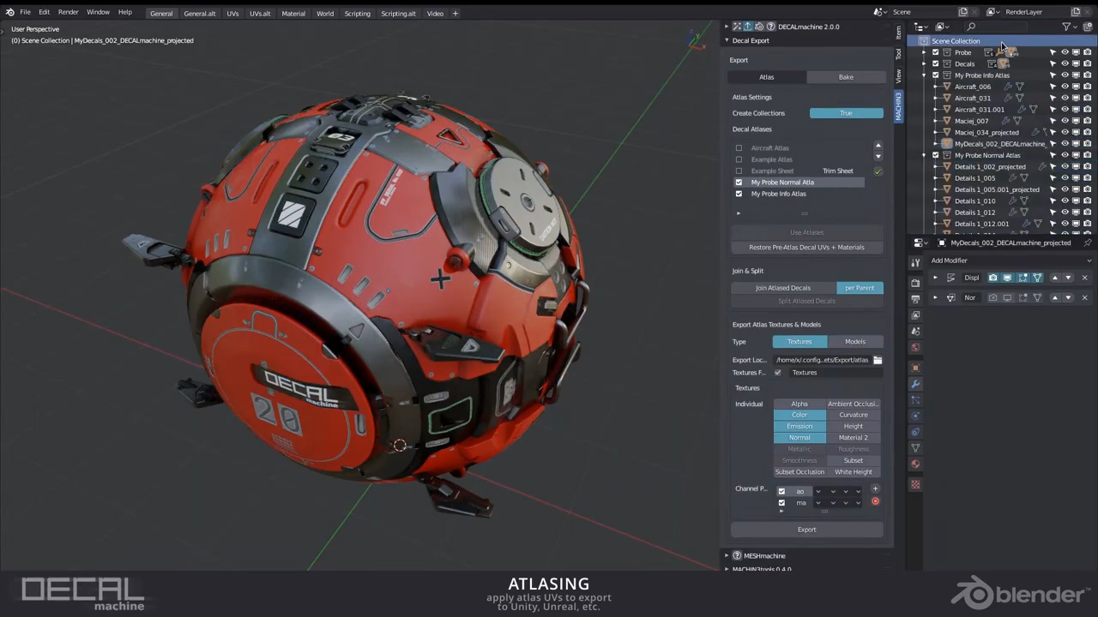Open the Render menu
Viewport: 1098px width, 617px height.
point(68,12)
